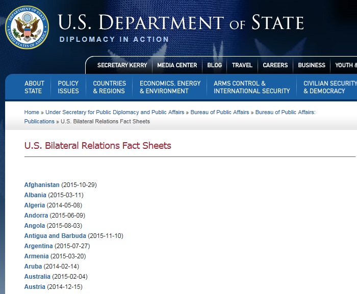The image size is (357, 294).
Task: Click the U.S. Bilateral Relations Fact Sheets heading
Action: tap(98, 146)
